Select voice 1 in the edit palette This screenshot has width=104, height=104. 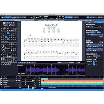click(x=4, y=23)
